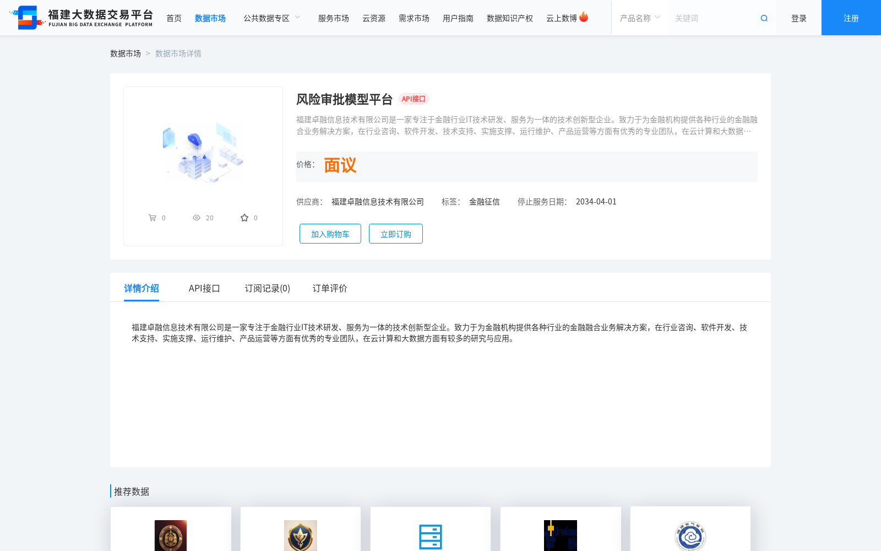
Task: Click the product illustration image
Action: 203,152
